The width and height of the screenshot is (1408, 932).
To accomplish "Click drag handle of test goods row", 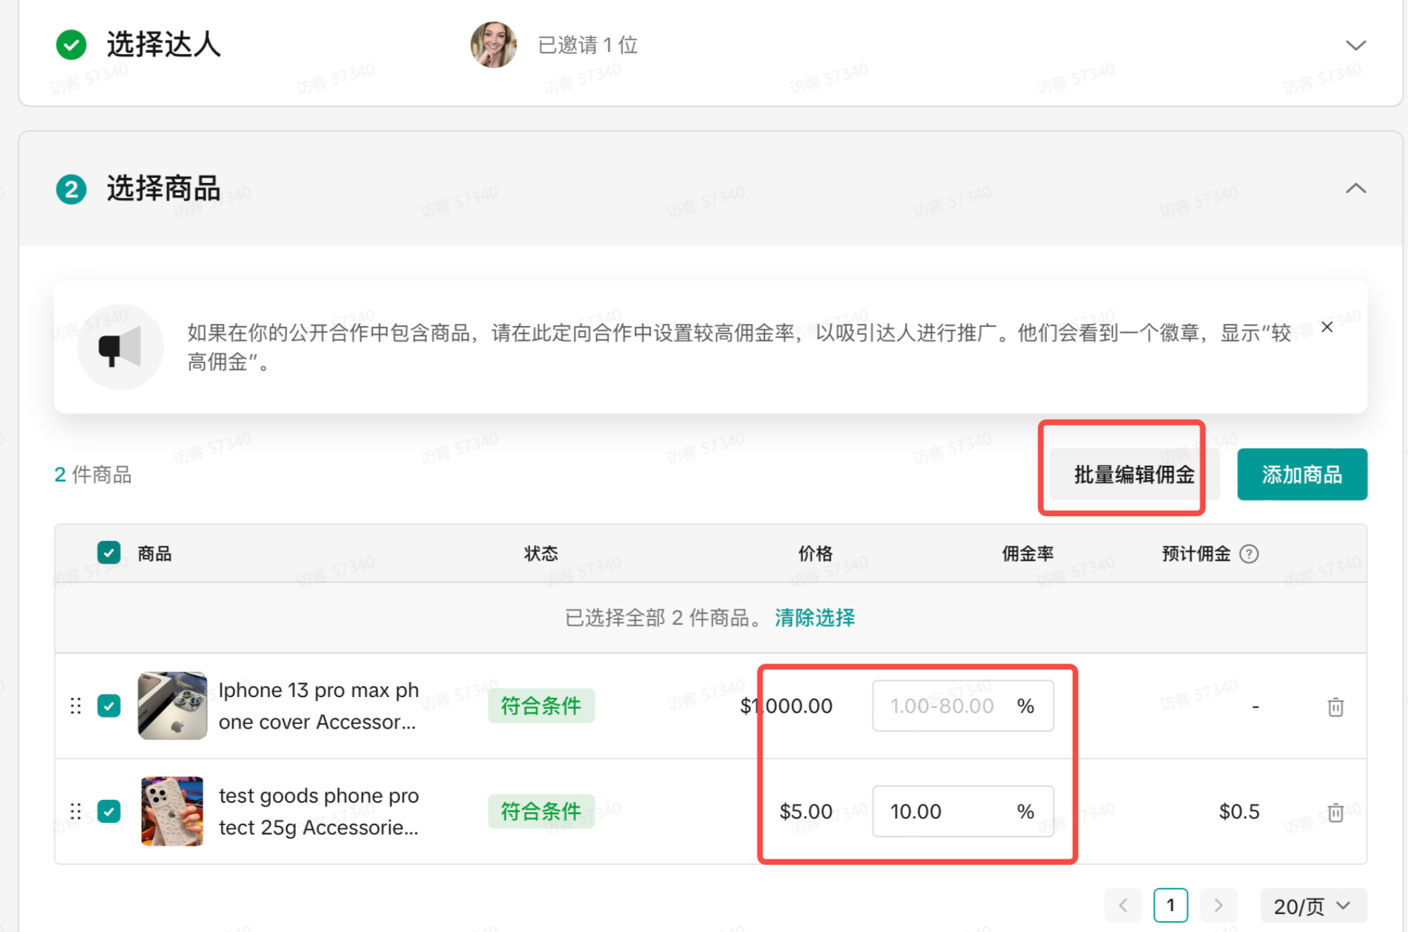I will pyautogui.click(x=76, y=811).
